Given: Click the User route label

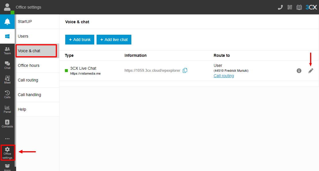Looking at the screenshot, I should pos(218,65).
